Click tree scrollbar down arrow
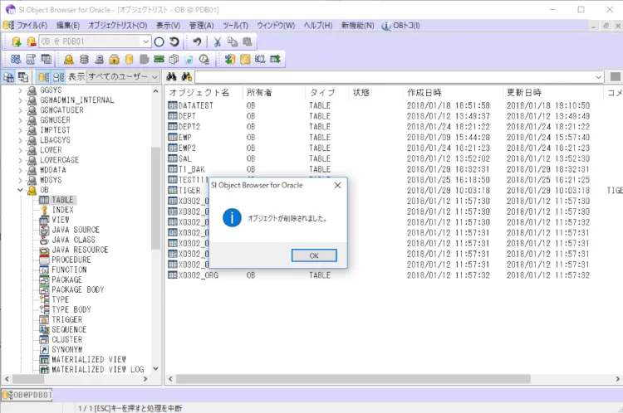The width and height of the screenshot is (623, 413). pyautogui.click(x=155, y=368)
